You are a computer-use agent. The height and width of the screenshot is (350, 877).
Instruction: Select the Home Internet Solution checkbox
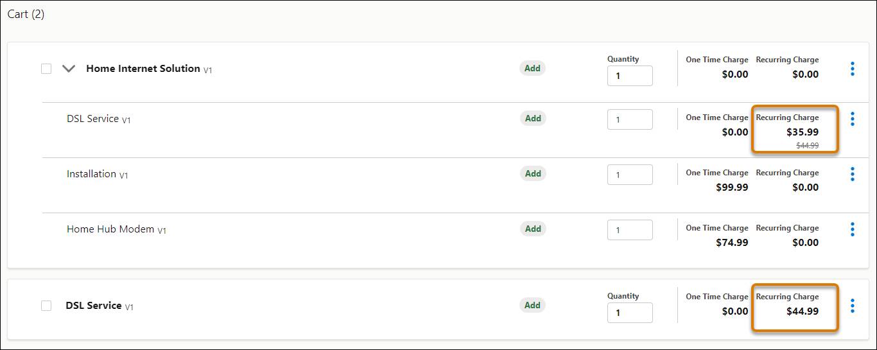click(x=46, y=69)
